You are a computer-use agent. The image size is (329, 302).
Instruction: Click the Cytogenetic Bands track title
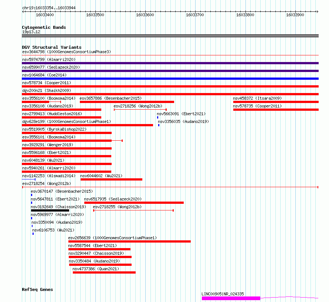point(44,27)
